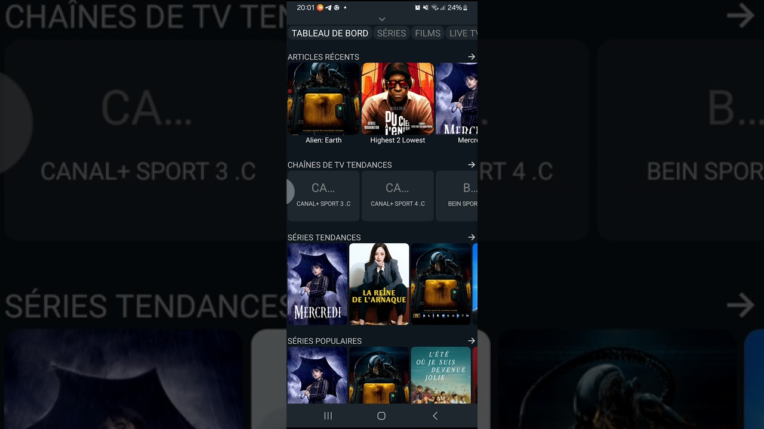The image size is (764, 429).
Task: Tap the Telegram notification icon
Action: click(328, 8)
